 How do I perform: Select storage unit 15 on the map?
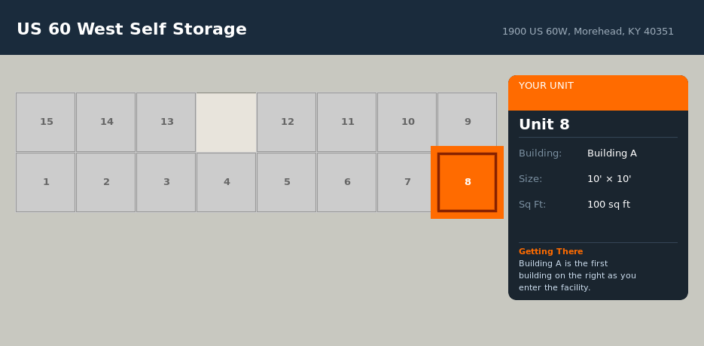coord(45,122)
